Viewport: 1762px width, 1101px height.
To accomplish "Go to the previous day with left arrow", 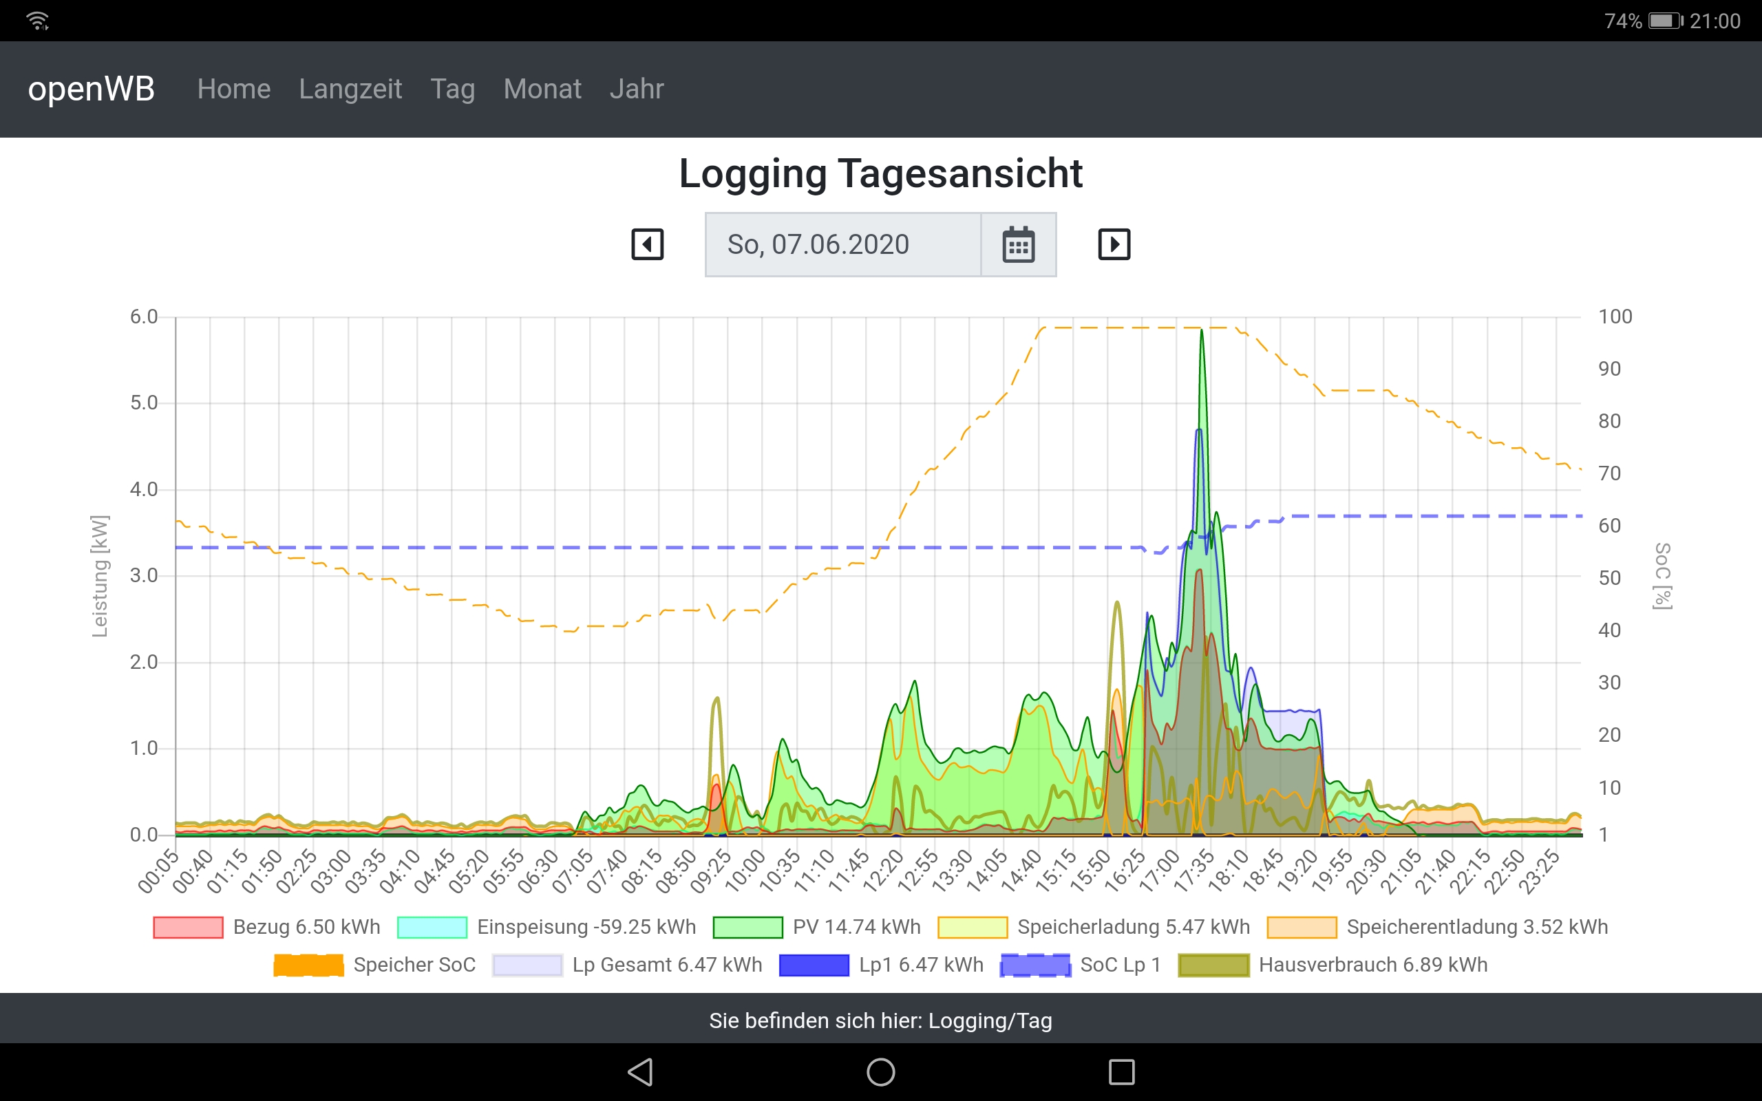I will (646, 244).
